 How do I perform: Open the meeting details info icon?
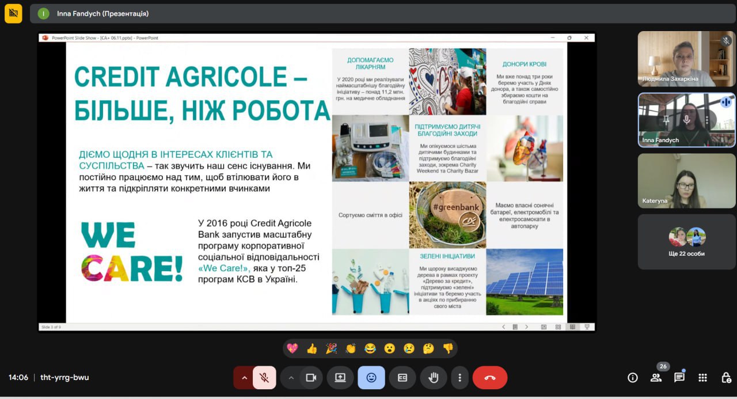click(633, 378)
